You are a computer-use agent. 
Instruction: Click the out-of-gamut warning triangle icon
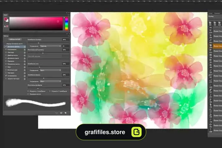[x=5, y=26]
